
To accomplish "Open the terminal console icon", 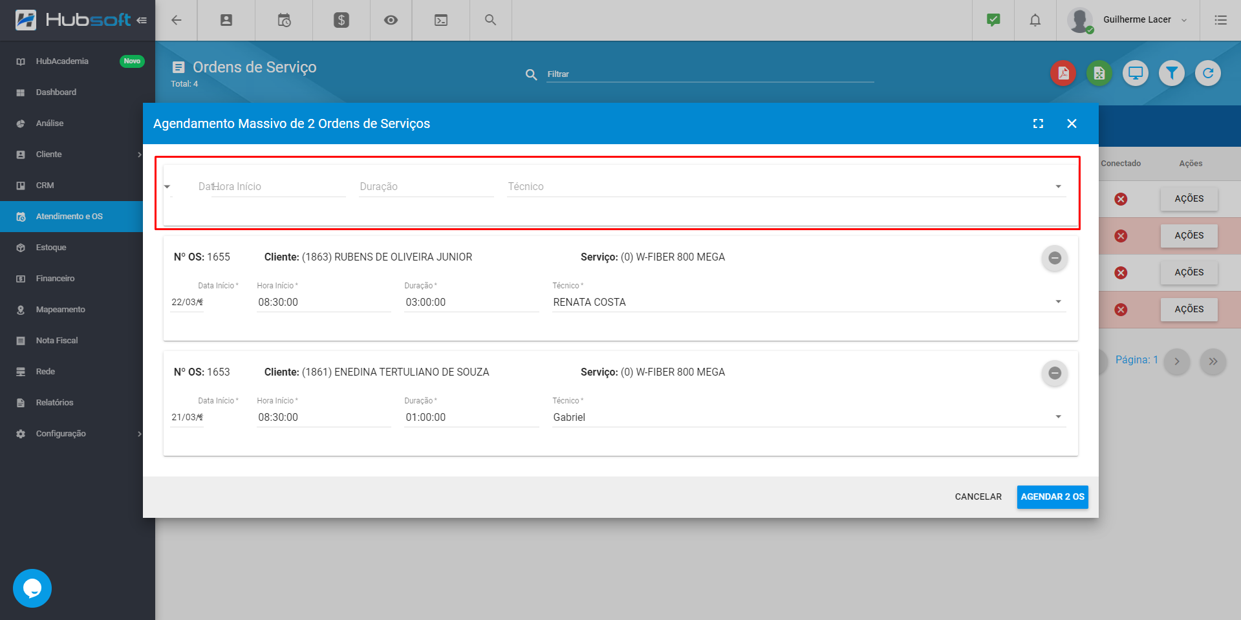I will 441,20.
